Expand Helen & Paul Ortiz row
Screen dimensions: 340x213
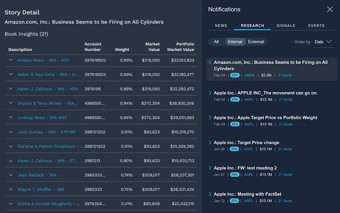pyautogui.click(x=11, y=74)
